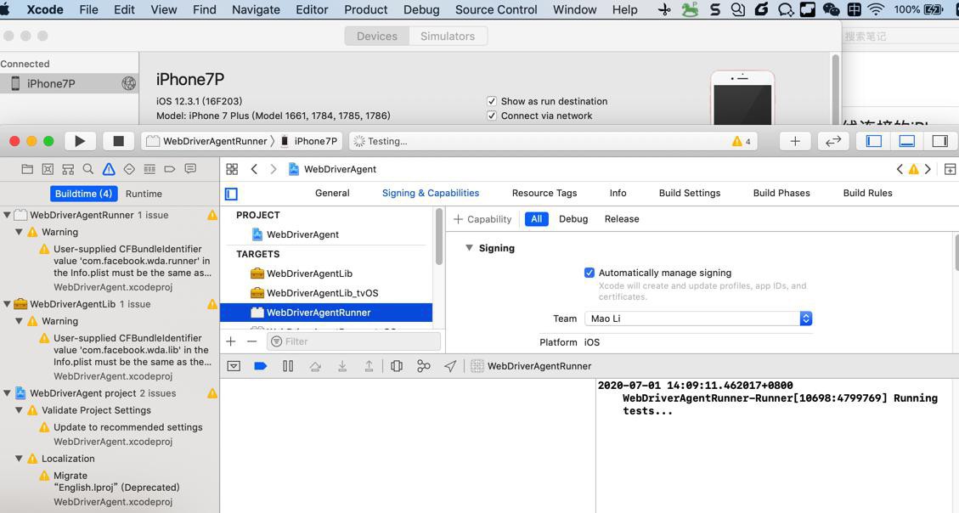Open the iPhone7P run destination selector

(x=309, y=141)
